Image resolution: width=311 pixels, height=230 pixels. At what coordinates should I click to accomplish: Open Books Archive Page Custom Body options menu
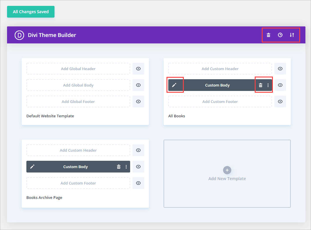[x=126, y=167]
